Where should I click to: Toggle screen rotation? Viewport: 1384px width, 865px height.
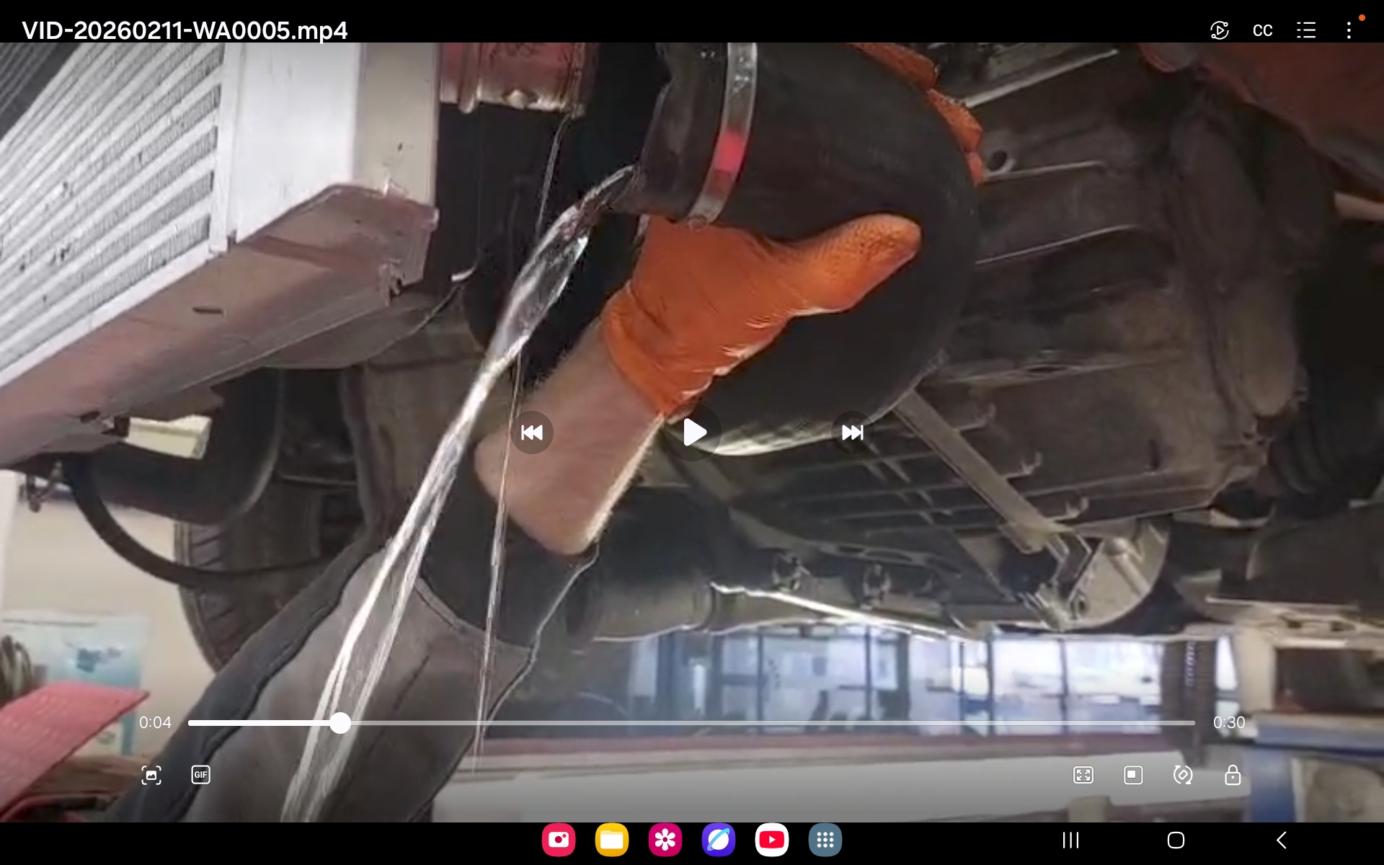point(1183,775)
